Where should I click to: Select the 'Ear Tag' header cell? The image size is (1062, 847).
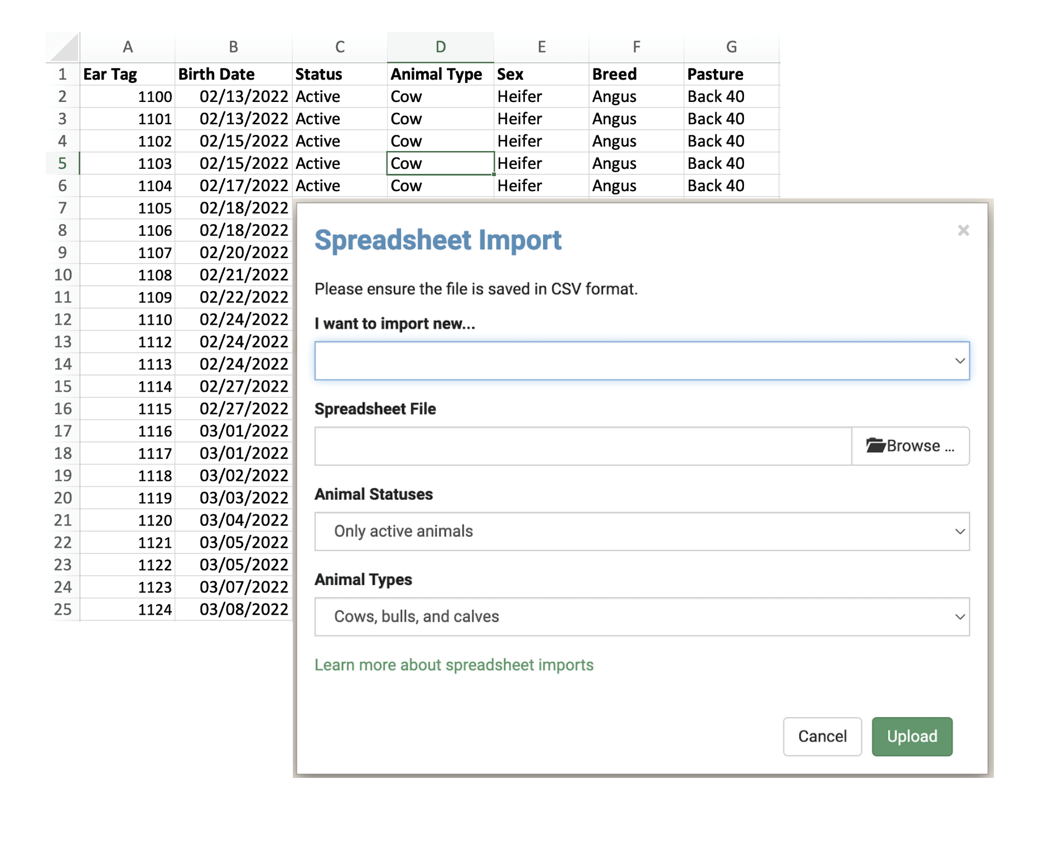tap(128, 74)
